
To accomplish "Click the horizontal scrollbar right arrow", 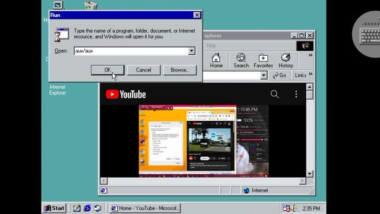I will pos(302,181).
